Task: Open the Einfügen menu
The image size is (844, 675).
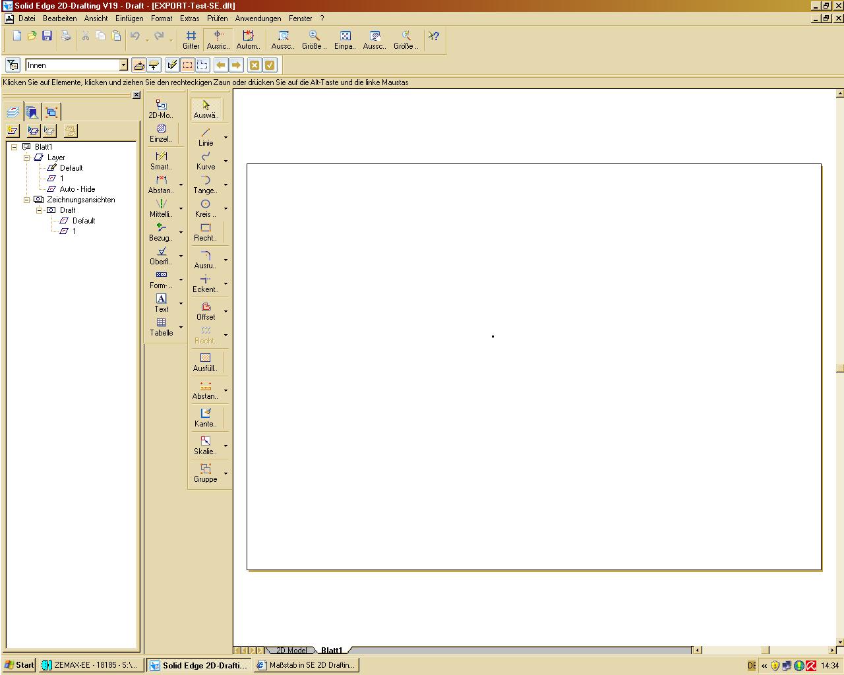Action: tap(128, 18)
